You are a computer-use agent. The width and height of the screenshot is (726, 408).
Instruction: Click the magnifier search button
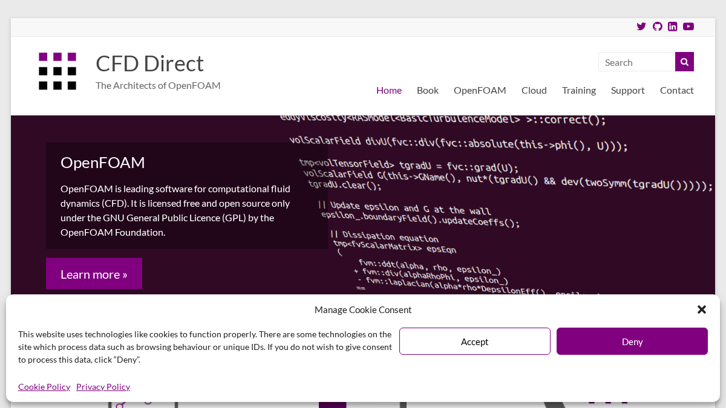684,62
